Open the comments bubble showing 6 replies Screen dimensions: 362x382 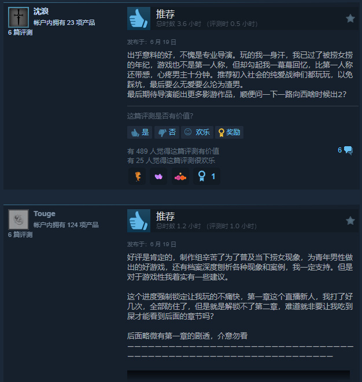click(345, 150)
